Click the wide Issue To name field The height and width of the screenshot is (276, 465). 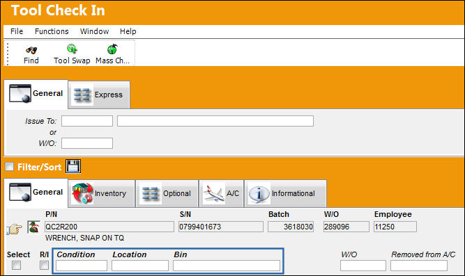coord(215,121)
